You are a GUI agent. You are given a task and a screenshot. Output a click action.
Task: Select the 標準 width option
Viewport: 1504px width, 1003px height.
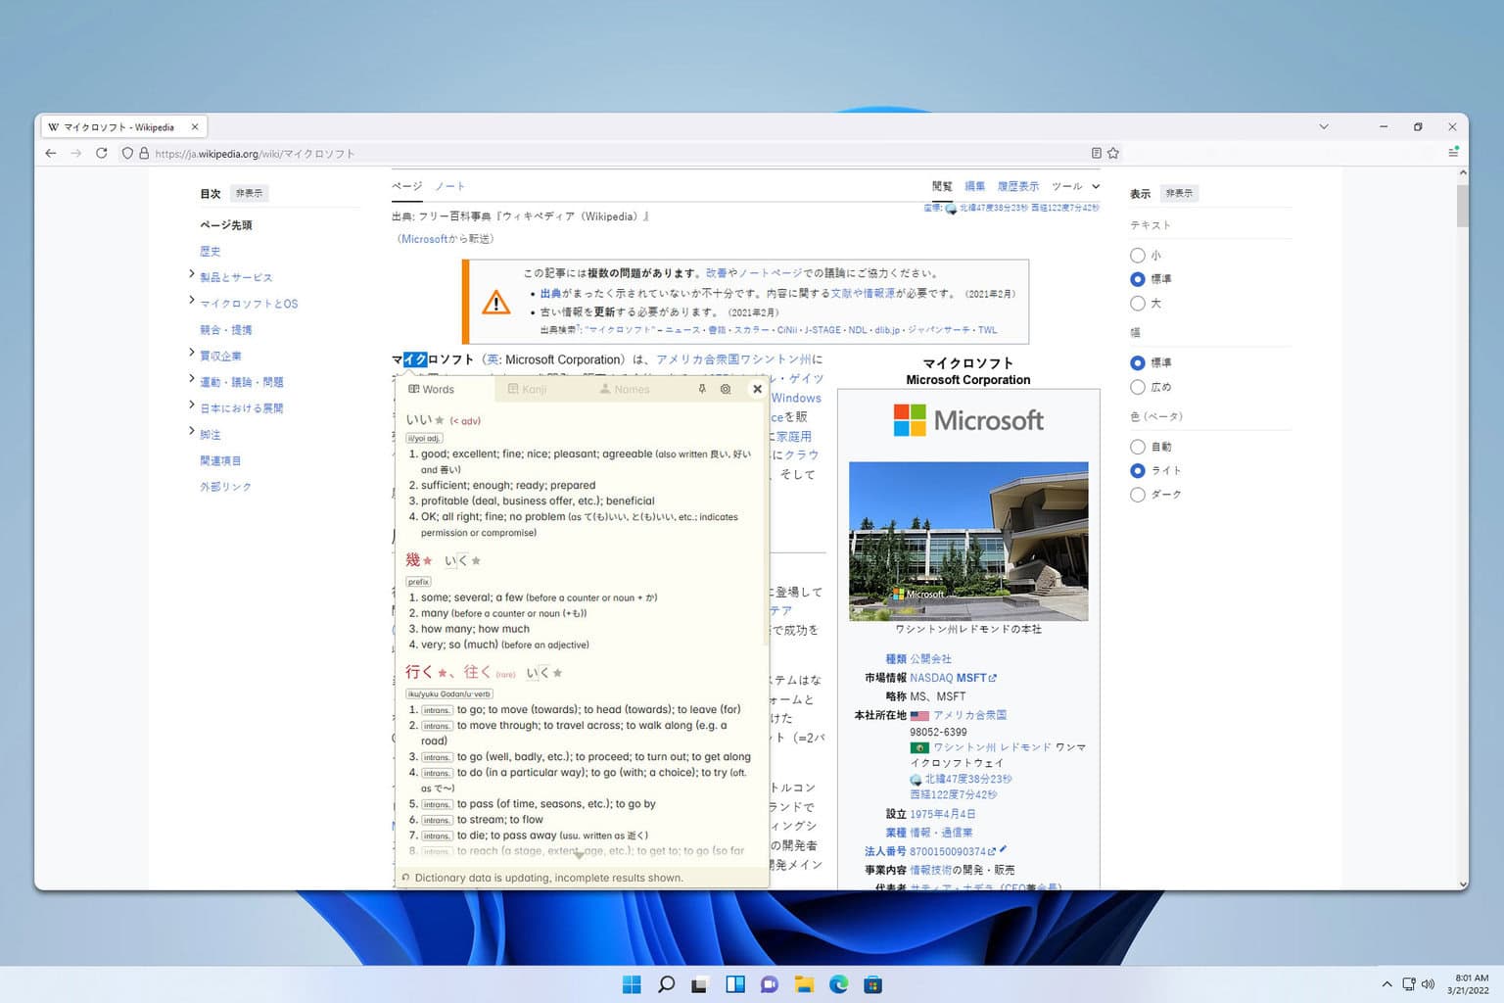(x=1138, y=362)
